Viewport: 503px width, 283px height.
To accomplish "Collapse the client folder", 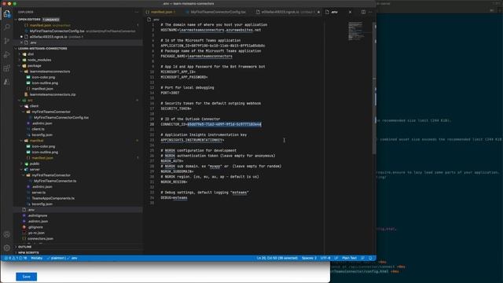I will [34, 106].
